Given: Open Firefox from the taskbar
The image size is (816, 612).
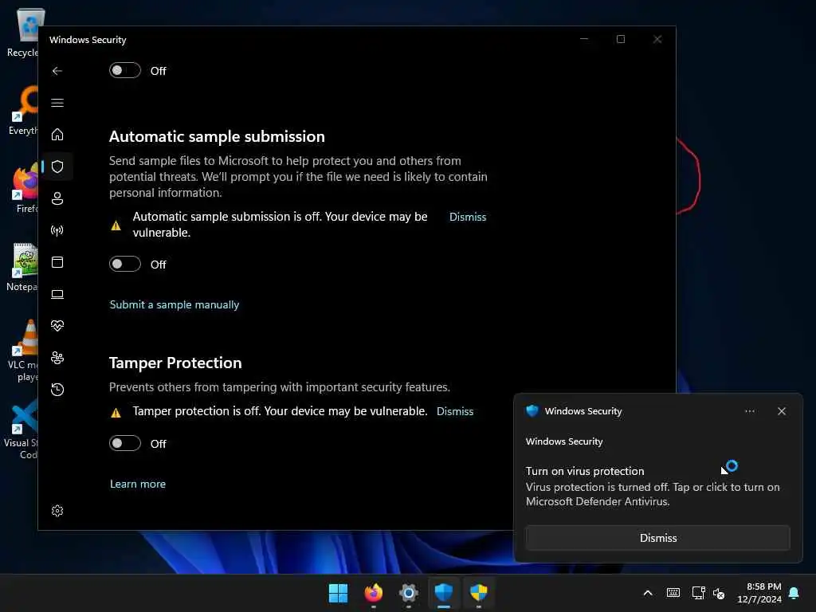Looking at the screenshot, I should (x=373, y=593).
